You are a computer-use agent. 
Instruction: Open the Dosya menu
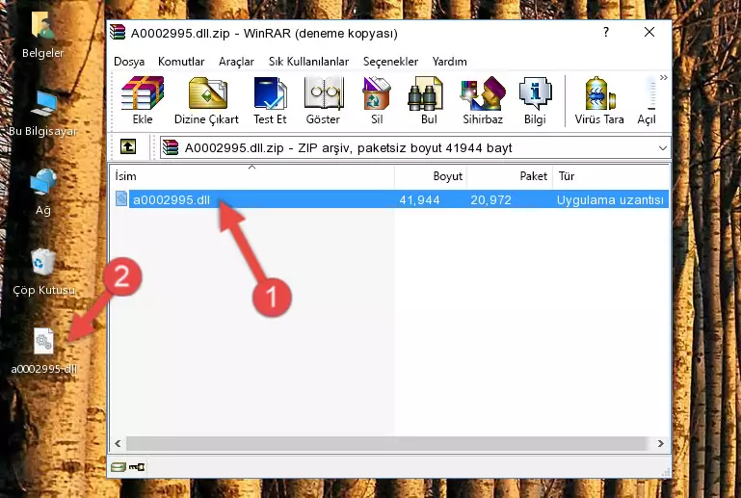tap(129, 62)
